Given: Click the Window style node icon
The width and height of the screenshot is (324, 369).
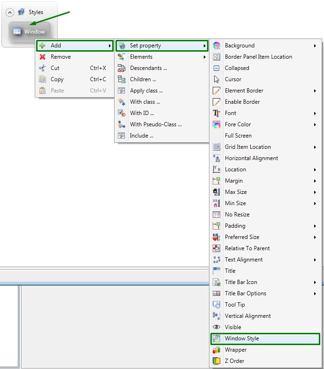Looking at the screenshot, I should pos(17,31).
